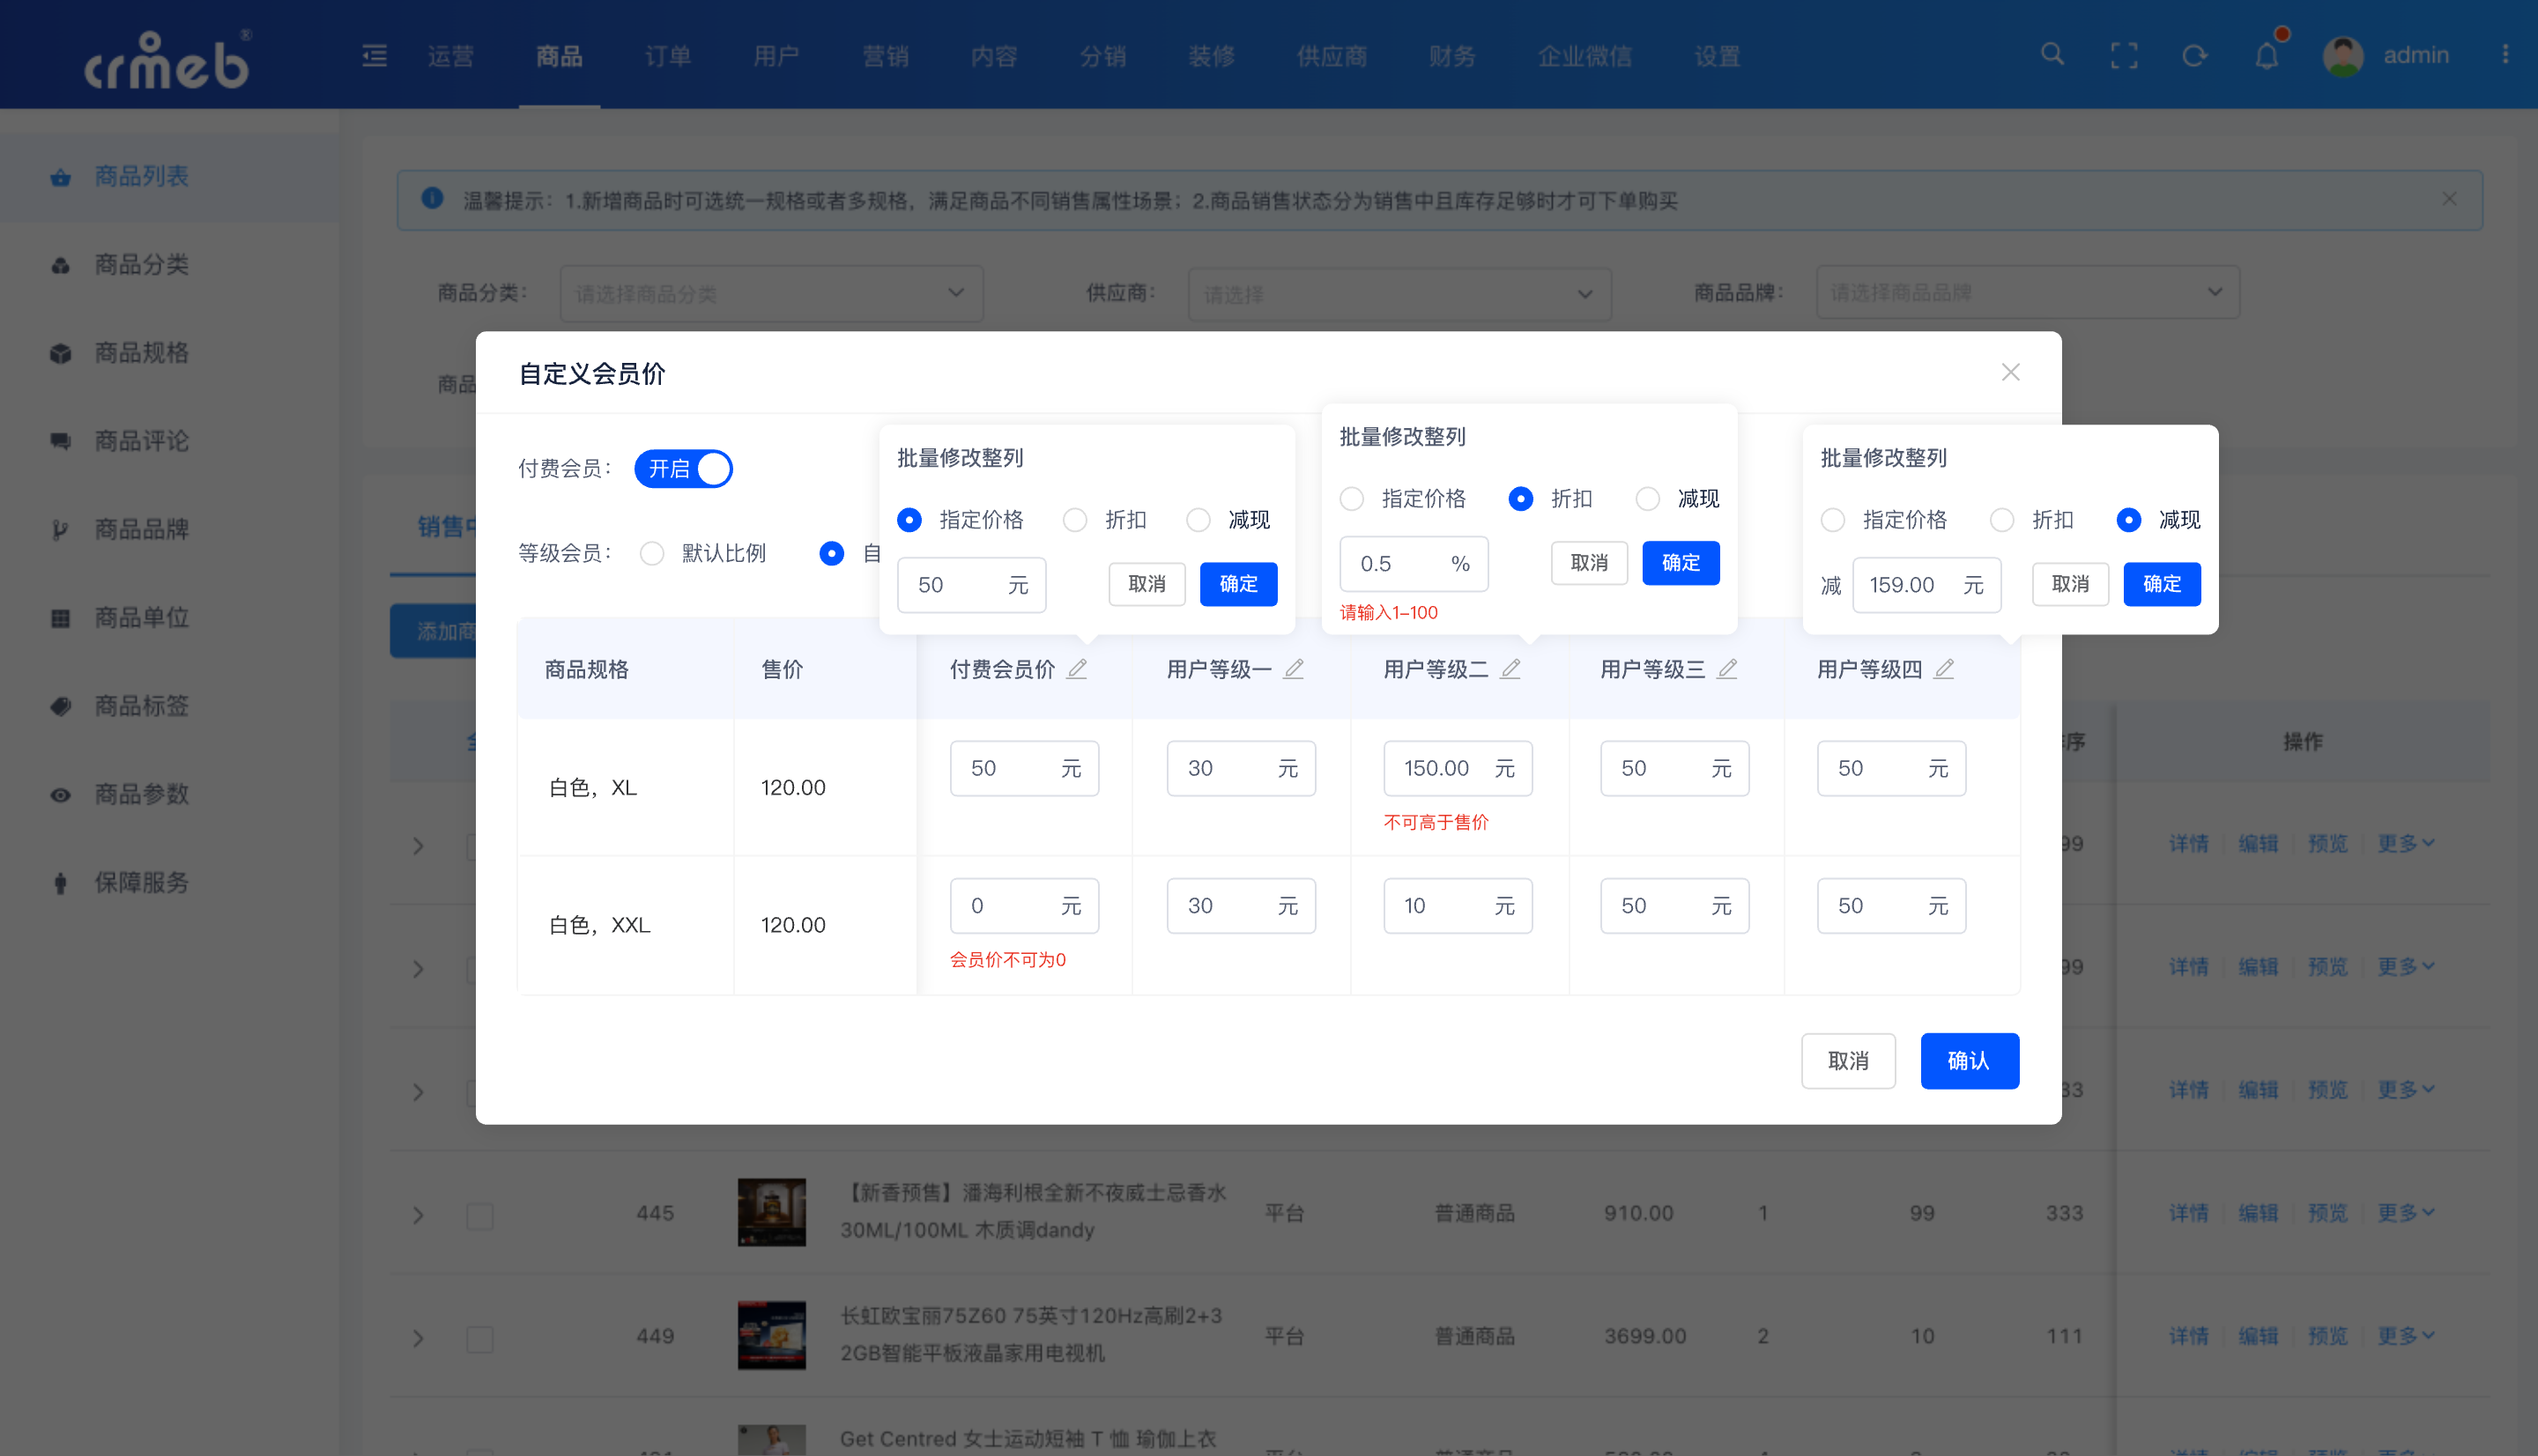Switch to the 运营 top menu

(451, 56)
